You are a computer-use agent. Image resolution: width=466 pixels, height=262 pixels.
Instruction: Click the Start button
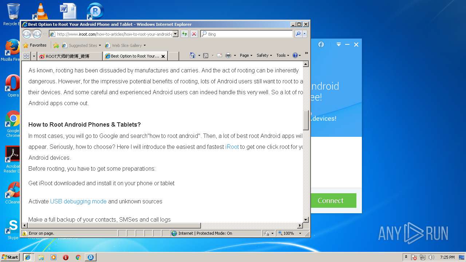pos(10,257)
